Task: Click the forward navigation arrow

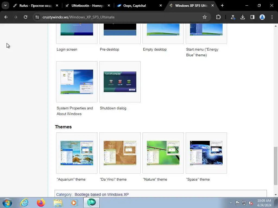Action: point(16,17)
